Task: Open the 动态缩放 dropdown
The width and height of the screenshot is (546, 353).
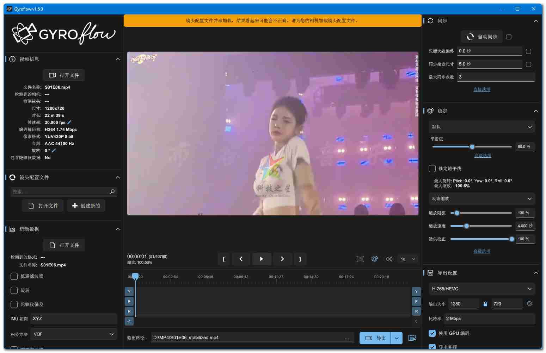Action: (x=481, y=199)
